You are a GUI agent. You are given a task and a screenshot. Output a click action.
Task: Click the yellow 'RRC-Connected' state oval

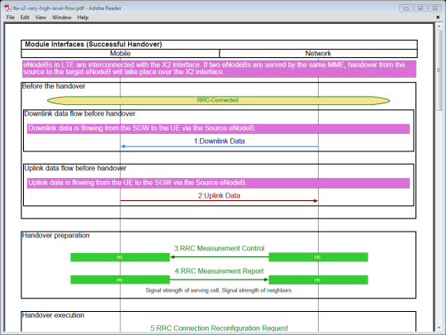(x=218, y=100)
